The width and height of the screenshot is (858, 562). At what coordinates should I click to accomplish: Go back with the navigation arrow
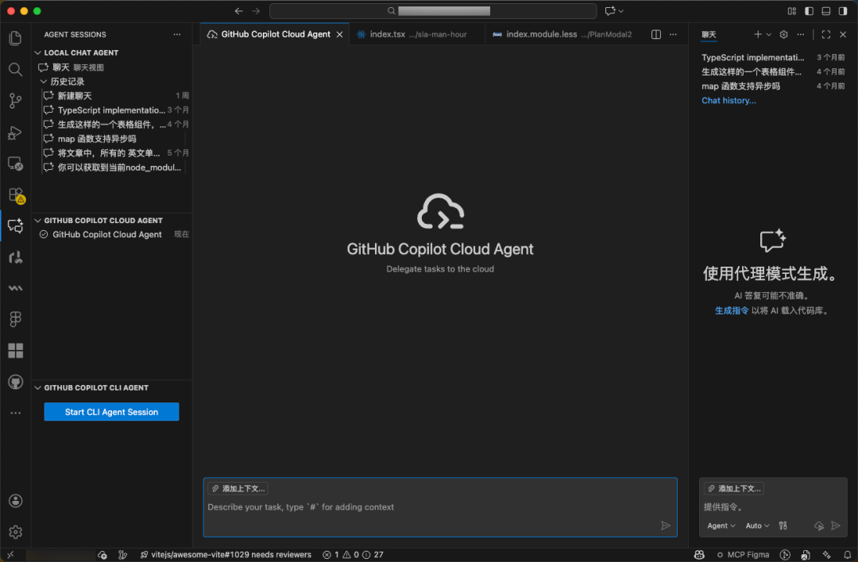pyautogui.click(x=238, y=11)
